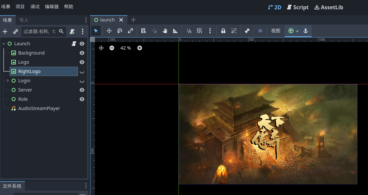Open the 调试 (Debug) menu
The height and width of the screenshot is (195, 368).
point(35,7)
